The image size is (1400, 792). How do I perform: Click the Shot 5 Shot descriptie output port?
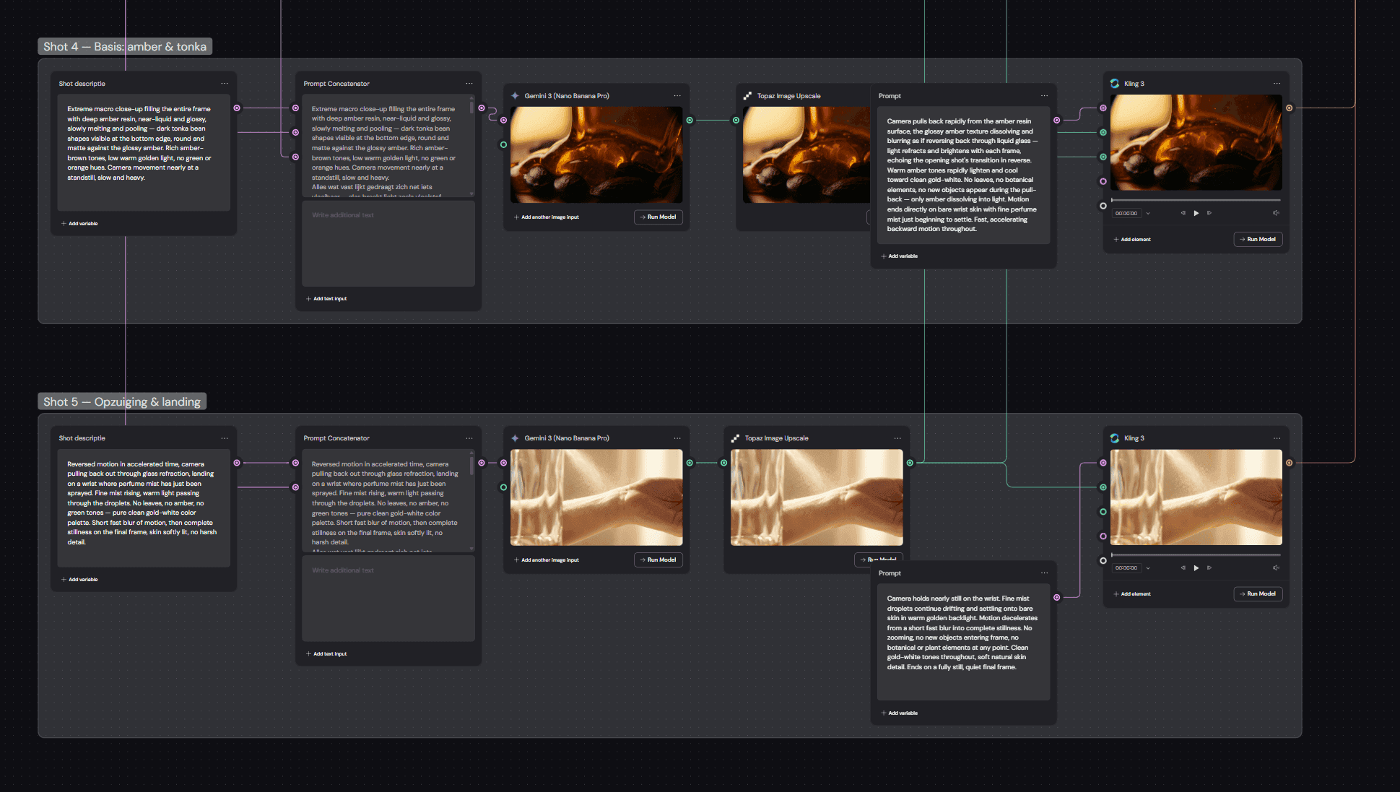pyautogui.click(x=237, y=463)
